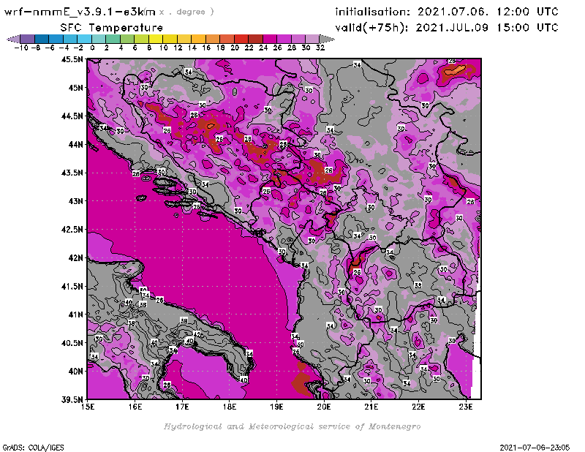Click the gray above-32 arrow on legend

click(327, 39)
